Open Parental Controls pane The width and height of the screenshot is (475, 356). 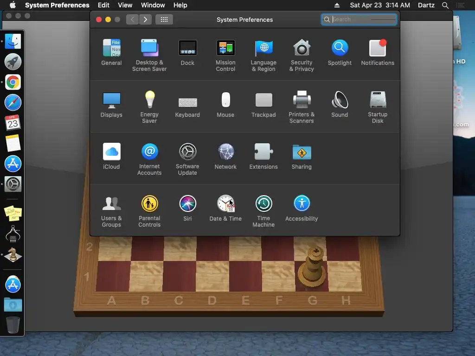click(149, 211)
